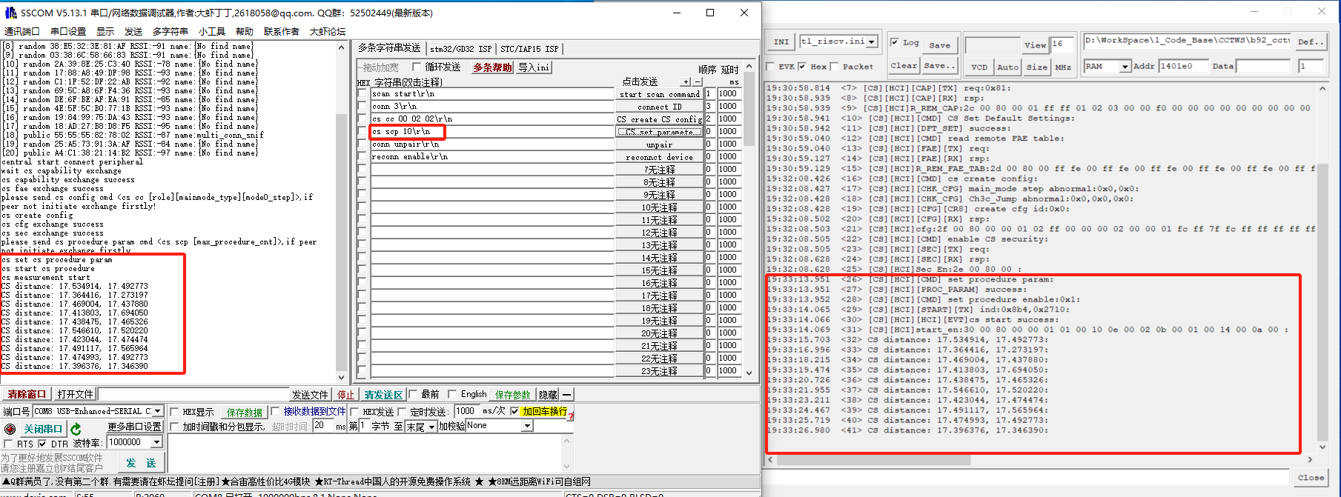The height and width of the screenshot is (497, 1341).
Task: Click the Clear button in right window
Action: tap(904, 66)
